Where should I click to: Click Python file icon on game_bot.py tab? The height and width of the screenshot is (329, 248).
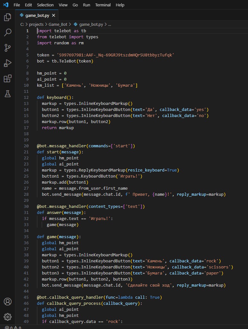coord(21,15)
